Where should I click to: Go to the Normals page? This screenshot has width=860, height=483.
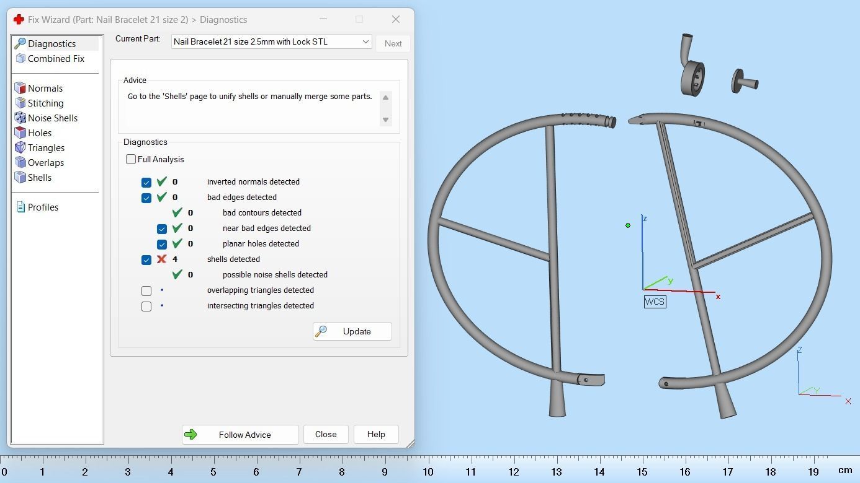coord(45,88)
